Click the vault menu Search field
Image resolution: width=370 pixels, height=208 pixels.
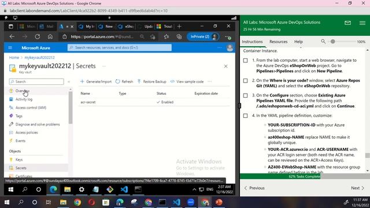point(36,81)
